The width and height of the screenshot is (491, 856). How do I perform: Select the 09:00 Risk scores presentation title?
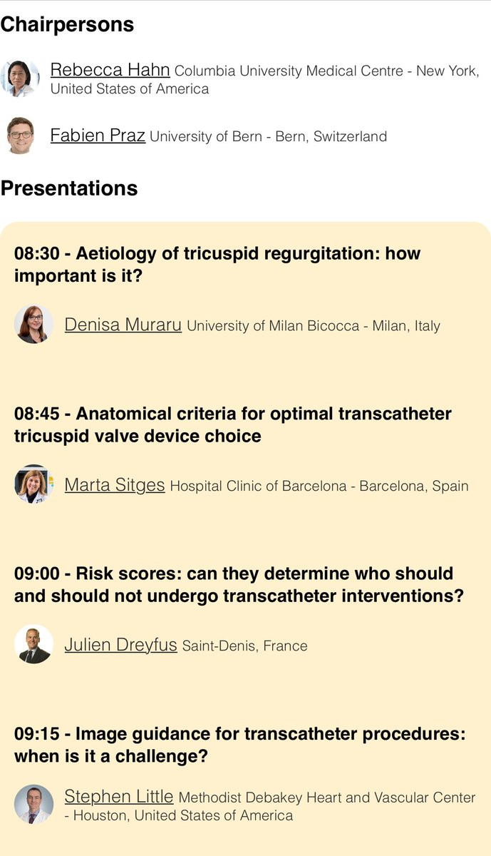239,584
